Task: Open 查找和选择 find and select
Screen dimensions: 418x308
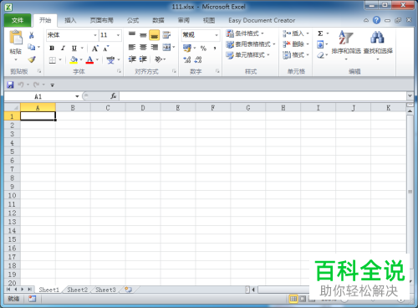Action: pyautogui.click(x=378, y=45)
